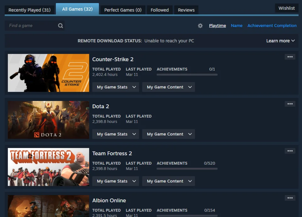Viewport: 302px width, 217px height.
Task: Expand My Game Stats for Counter-Strike 2
Action: point(116,87)
